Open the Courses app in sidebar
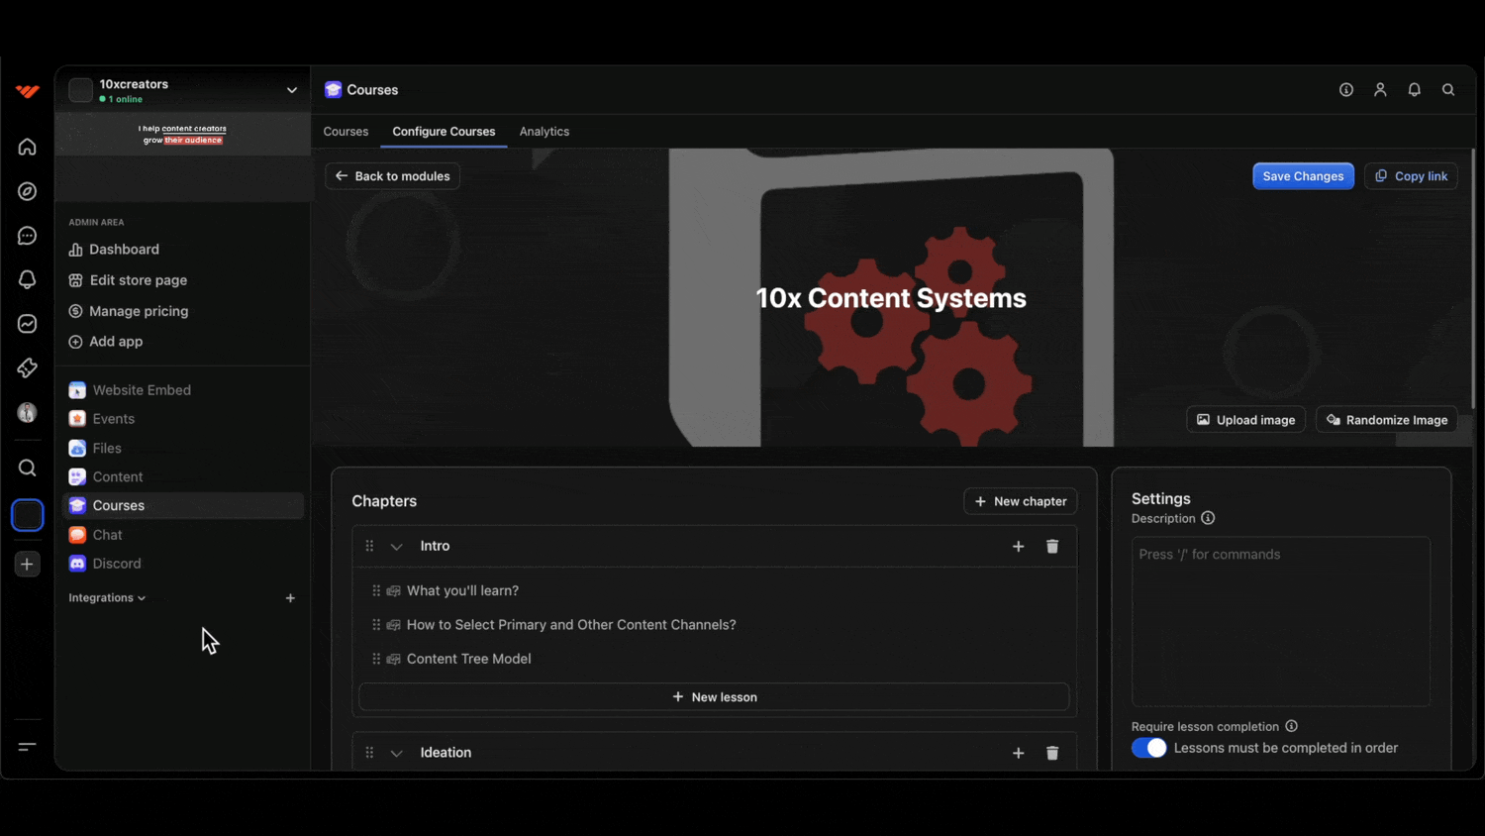The image size is (1485, 836). pyautogui.click(x=182, y=506)
